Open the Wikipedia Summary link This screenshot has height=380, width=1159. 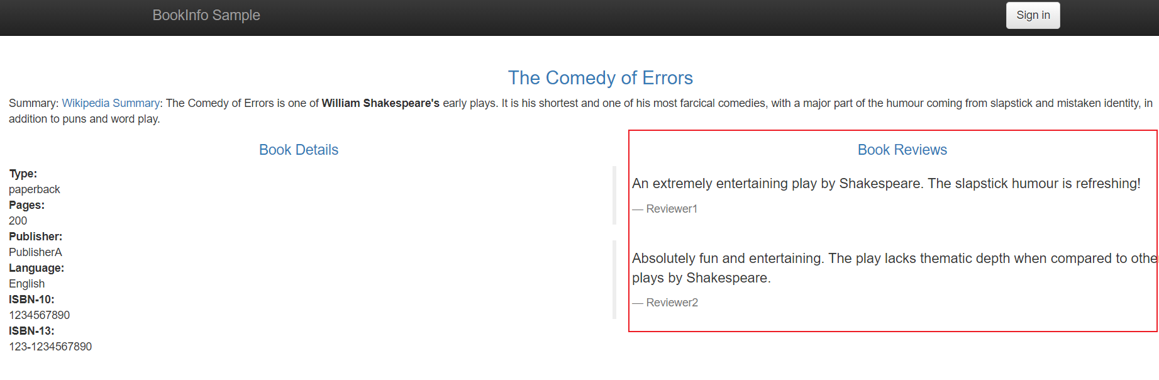(111, 103)
